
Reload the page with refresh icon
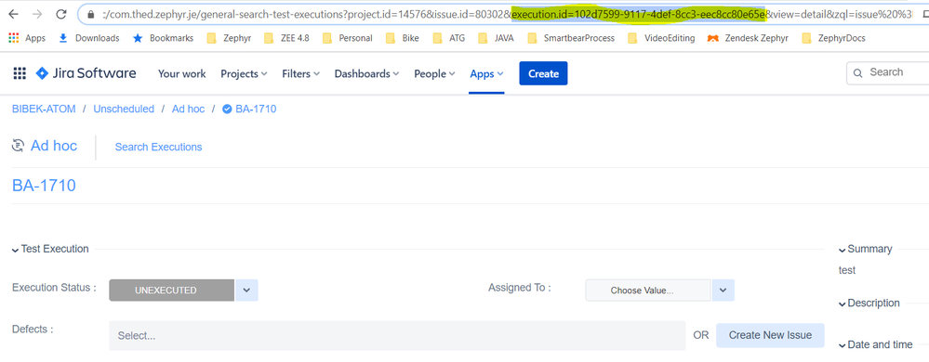pos(60,14)
